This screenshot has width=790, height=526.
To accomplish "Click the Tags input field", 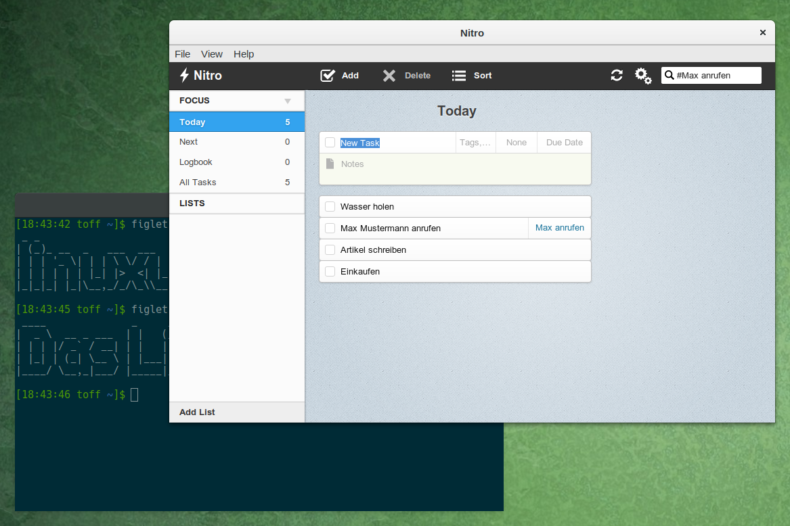I will coord(475,143).
